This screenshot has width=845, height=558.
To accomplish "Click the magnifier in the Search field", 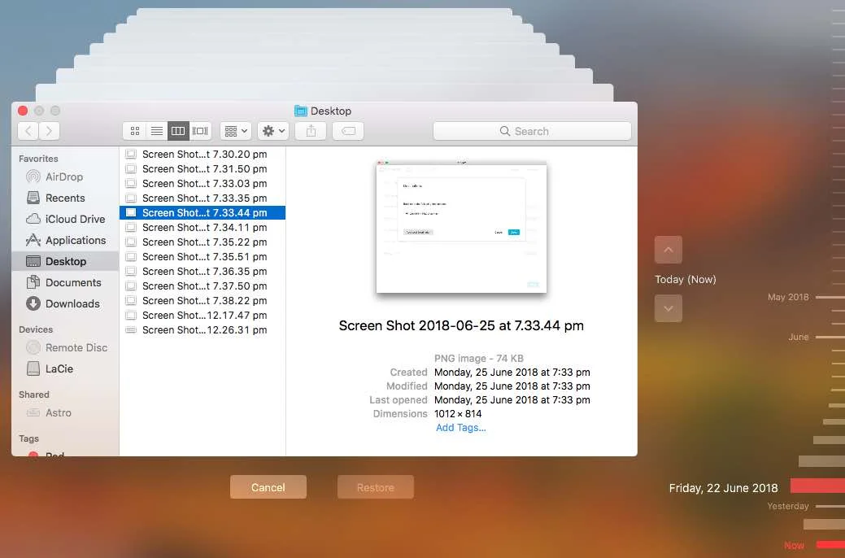I will [505, 130].
